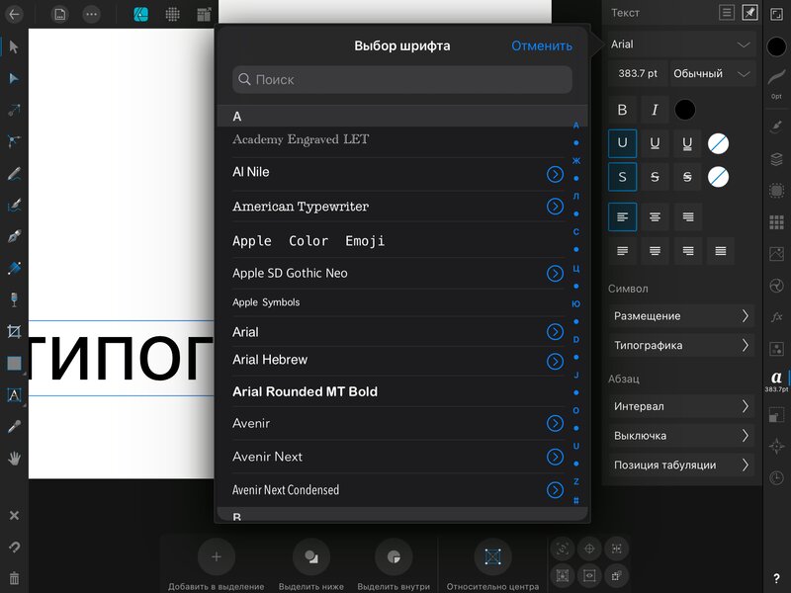Expand Avenir Next Condensed variants
The image size is (791, 593).
pos(555,489)
